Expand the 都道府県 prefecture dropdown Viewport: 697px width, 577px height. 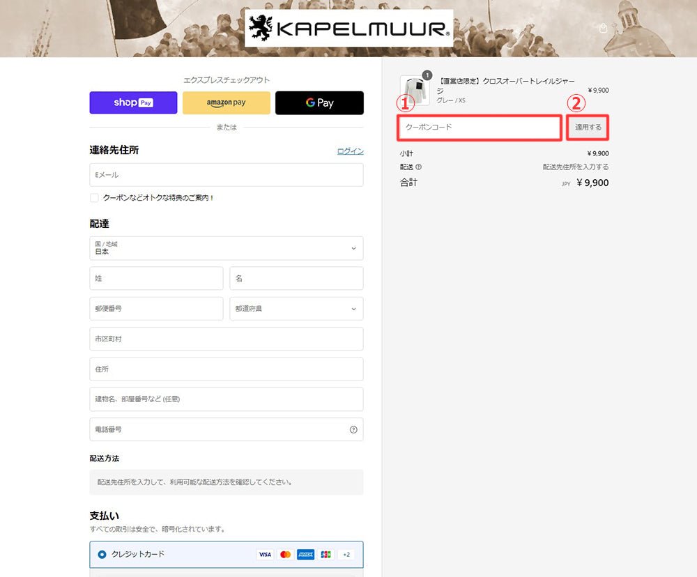coord(296,309)
